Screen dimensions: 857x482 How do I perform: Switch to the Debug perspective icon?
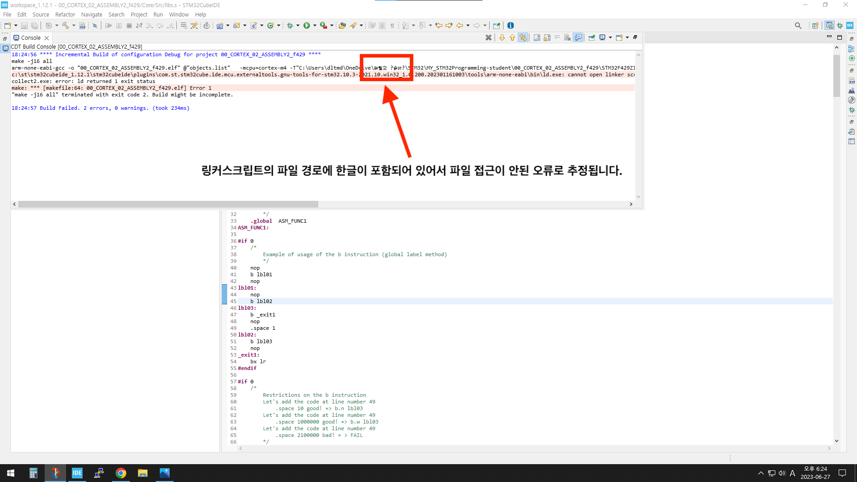840,25
